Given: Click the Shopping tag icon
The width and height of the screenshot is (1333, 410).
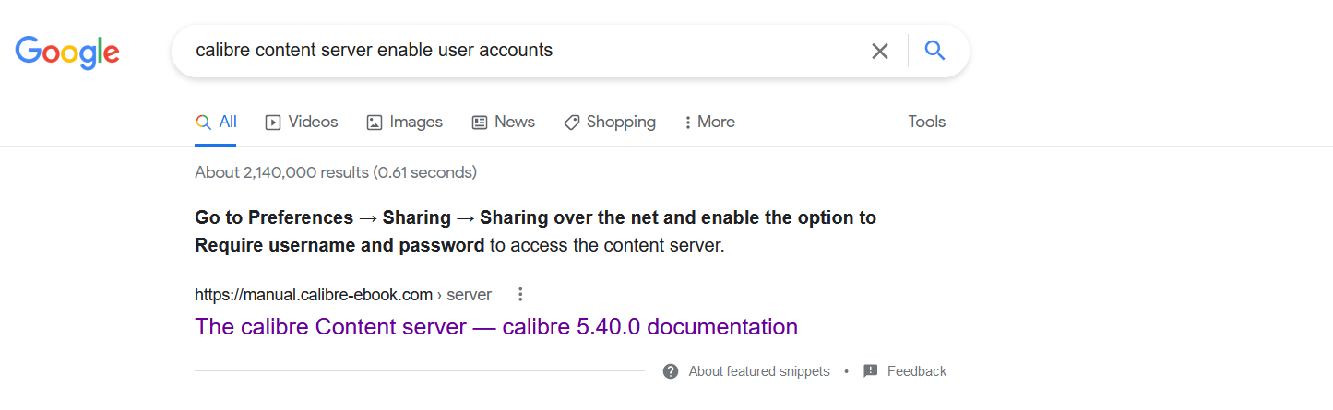Looking at the screenshot, I should tap(572, 123).
